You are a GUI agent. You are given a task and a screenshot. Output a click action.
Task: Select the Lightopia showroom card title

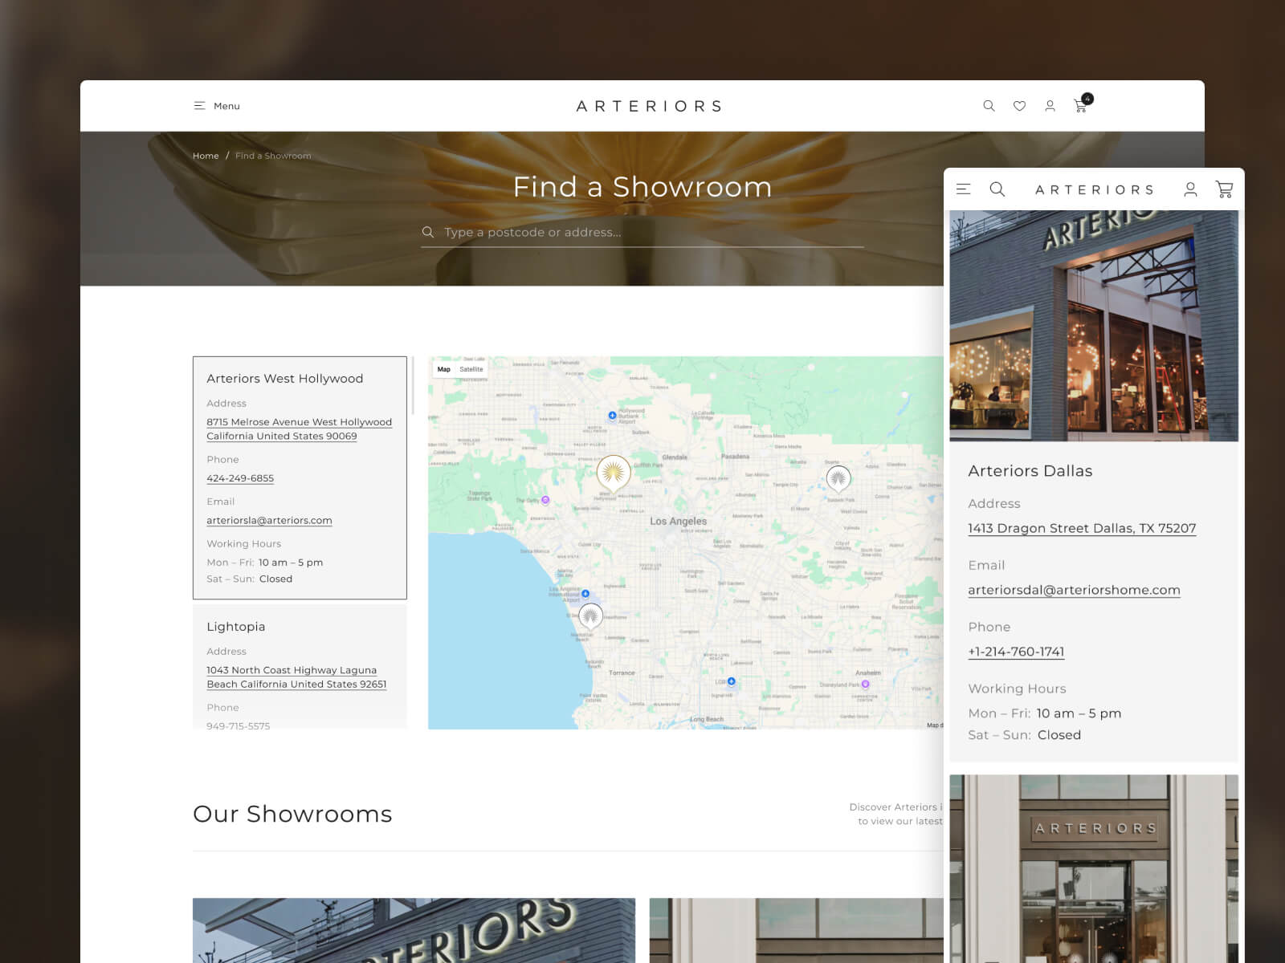235,627
